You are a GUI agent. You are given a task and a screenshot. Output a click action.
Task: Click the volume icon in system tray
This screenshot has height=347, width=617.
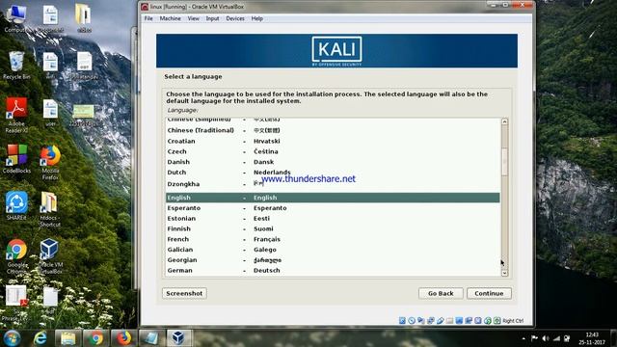[x=546, y=338]
